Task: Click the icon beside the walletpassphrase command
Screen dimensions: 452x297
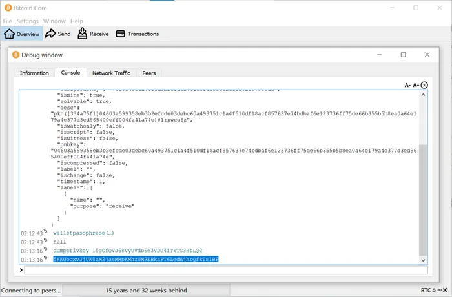Action: click(x=46, y=231)
